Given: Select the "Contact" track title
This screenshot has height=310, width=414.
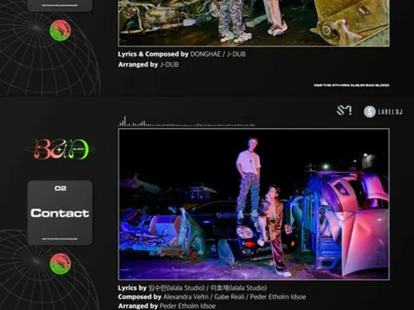Looking at the screenshot, I should point(60,213).
